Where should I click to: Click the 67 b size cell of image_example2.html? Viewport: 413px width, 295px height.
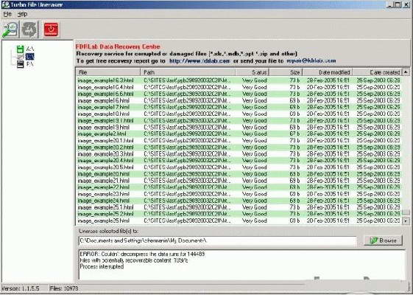pos(294,133)
